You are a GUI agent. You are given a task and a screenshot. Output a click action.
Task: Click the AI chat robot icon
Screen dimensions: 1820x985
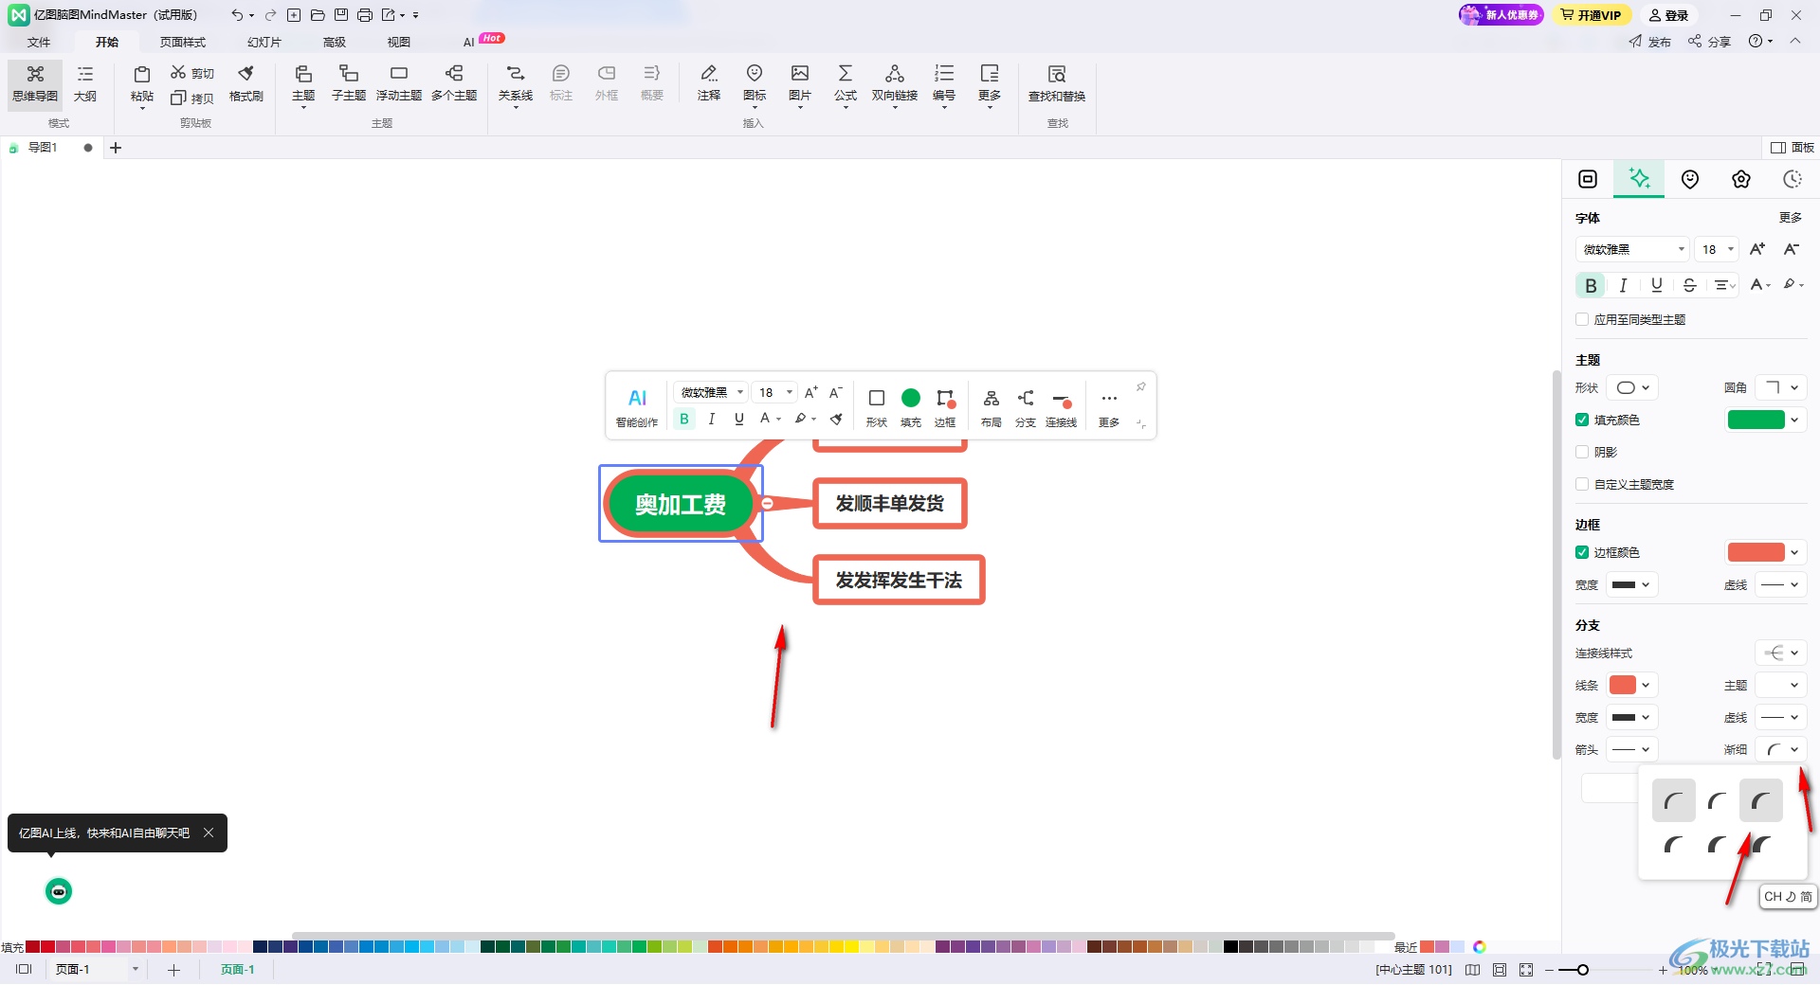[x=59, y=891]
